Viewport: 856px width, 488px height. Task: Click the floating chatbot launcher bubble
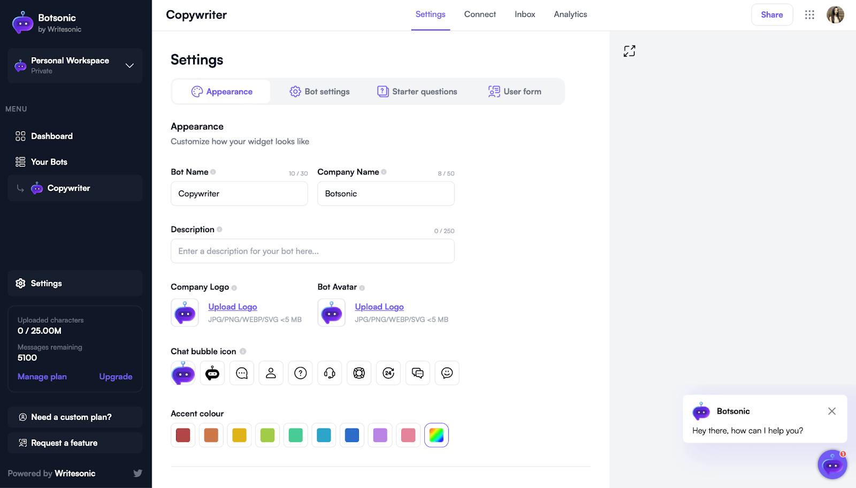pos(832,464)
